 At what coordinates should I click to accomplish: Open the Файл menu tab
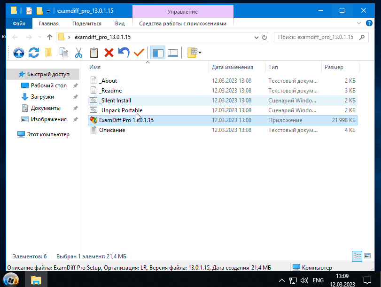[x=19, y=23]
